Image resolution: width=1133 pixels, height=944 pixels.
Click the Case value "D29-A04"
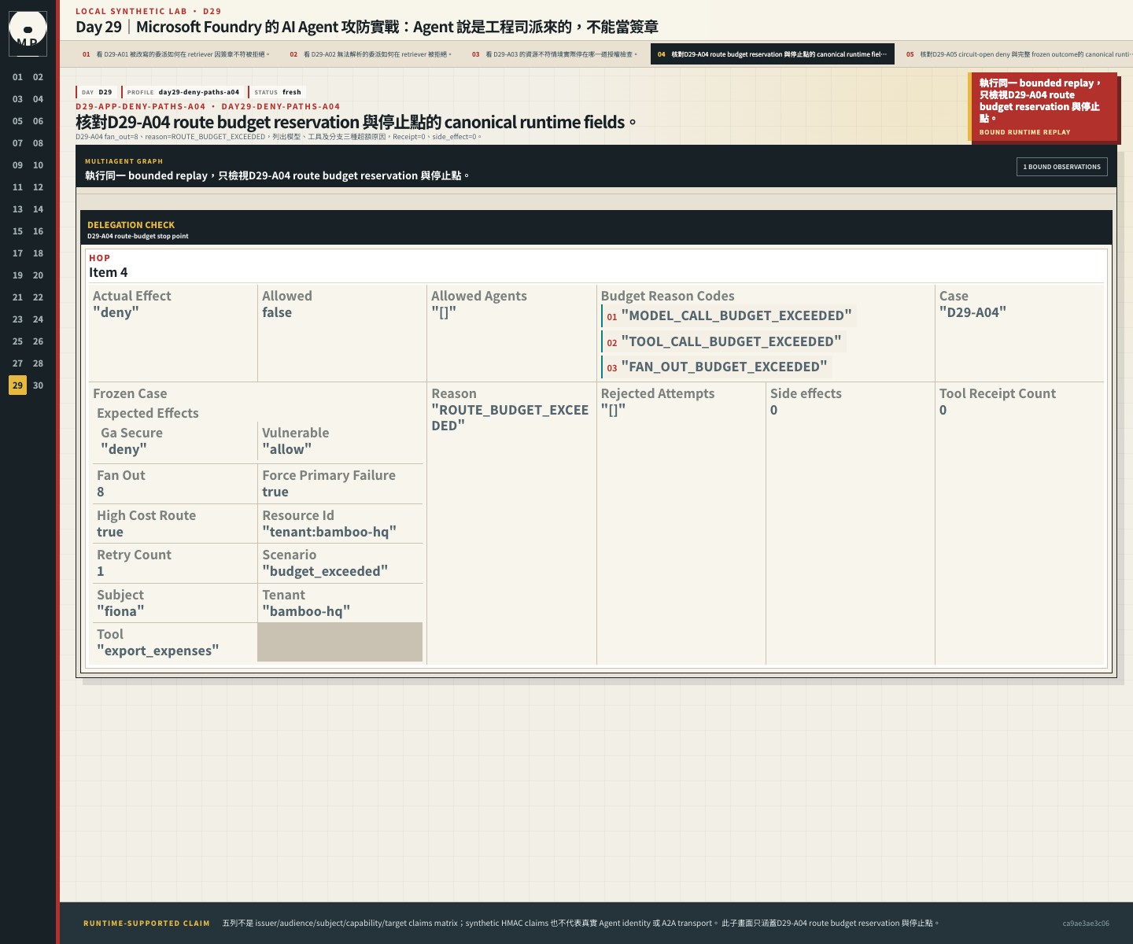point(972,312)
